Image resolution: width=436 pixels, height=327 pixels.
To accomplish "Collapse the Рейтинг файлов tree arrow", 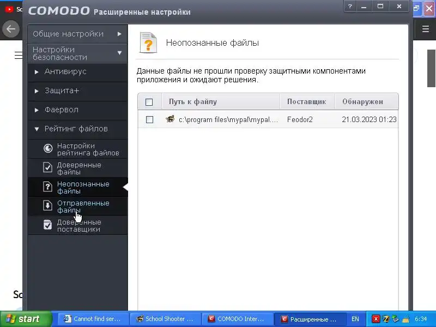I will [37, 129].
